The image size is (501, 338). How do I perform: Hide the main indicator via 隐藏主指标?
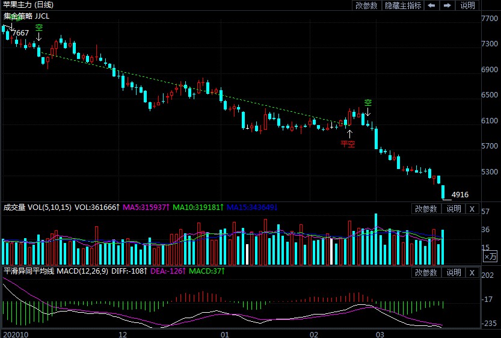click(403, 5)
